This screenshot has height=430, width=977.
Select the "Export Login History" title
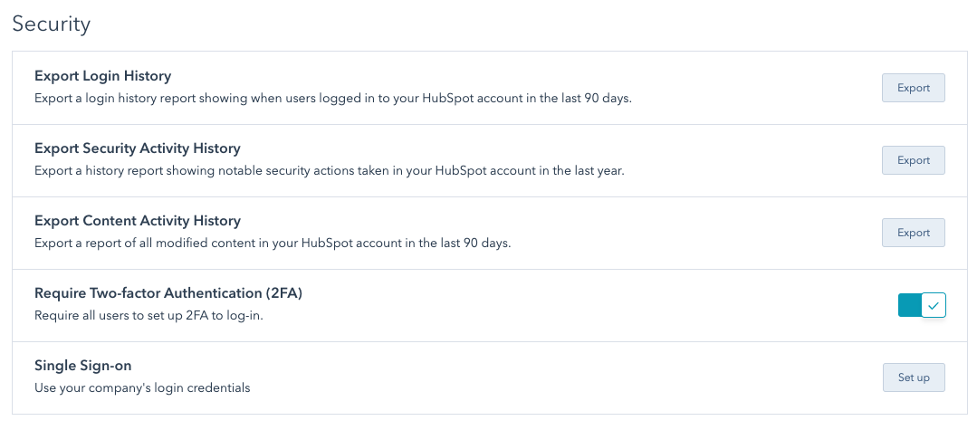point(102,76)
